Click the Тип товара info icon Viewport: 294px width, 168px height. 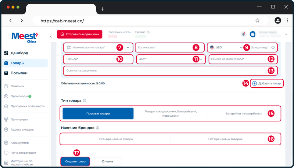pos(85,101)
